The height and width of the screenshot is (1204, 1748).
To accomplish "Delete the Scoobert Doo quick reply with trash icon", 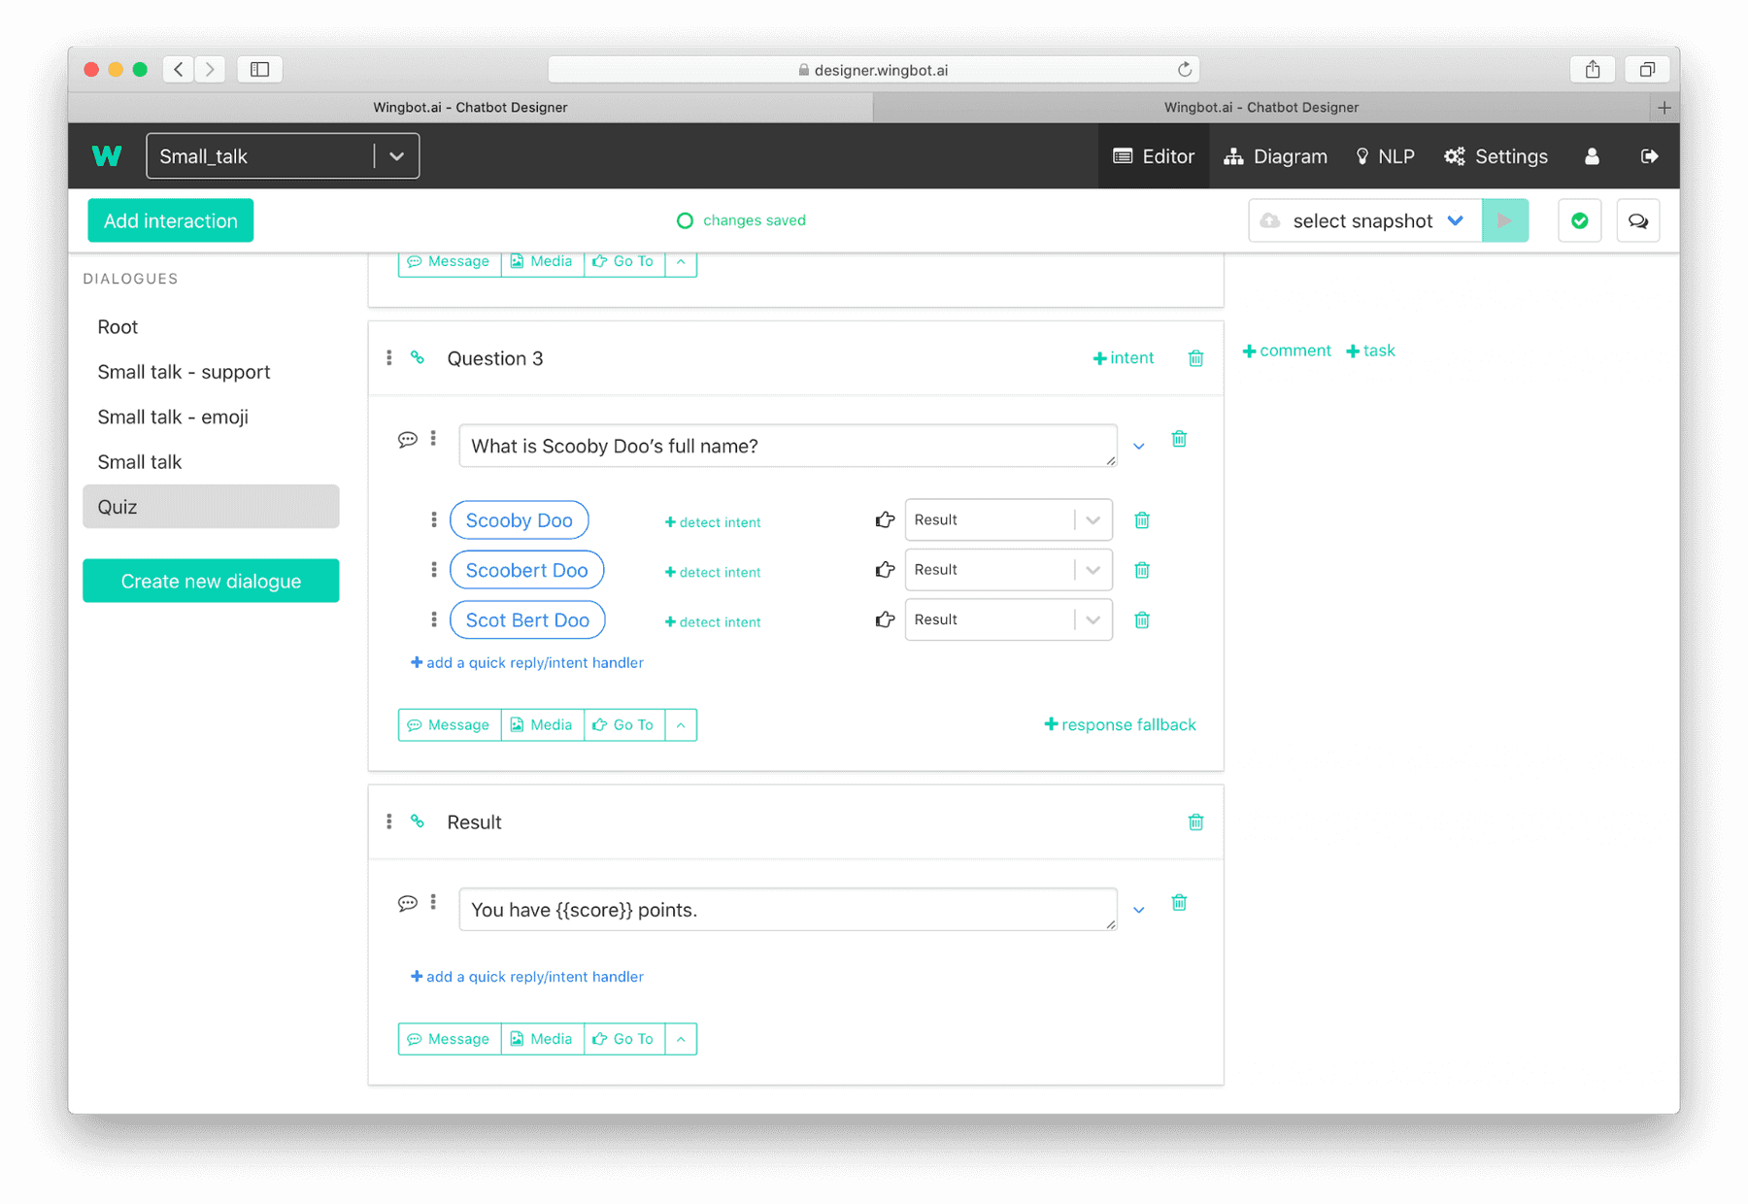I will pyautogui.click(x=1142, y=570).
